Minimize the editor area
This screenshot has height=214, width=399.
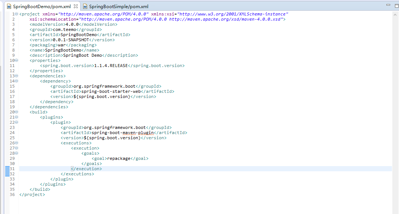coord(388,5)
